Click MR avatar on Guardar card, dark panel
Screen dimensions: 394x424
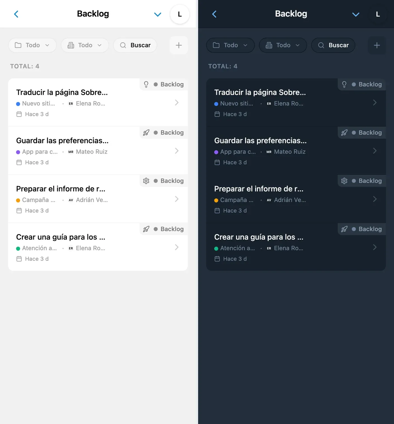point(269,152)
